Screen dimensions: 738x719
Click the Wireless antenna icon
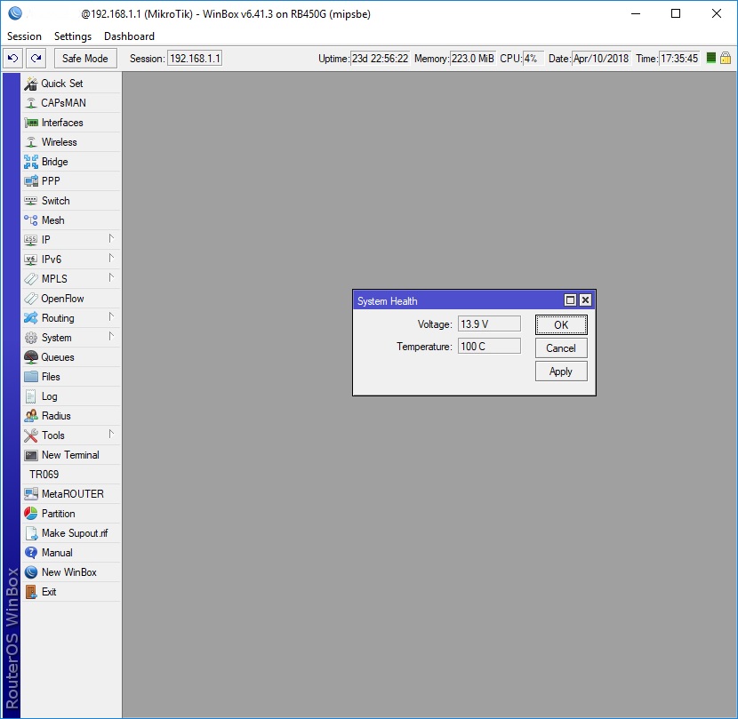pyautogui.click(x=30, y=142)
